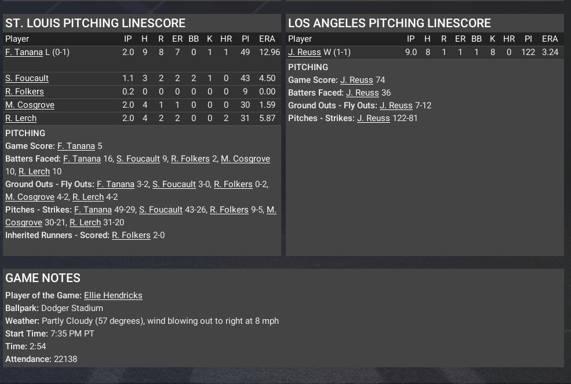Select M. Cosgrove in Ground Outs - Fly Outs
This screenshot has width=571, height=384.
30,197
